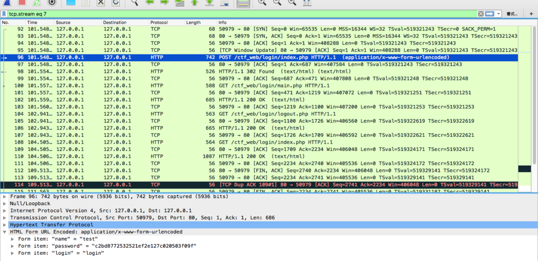Go forward with the green right arrow
This screenshot has width=538, height=261.
tap(164, 3)
